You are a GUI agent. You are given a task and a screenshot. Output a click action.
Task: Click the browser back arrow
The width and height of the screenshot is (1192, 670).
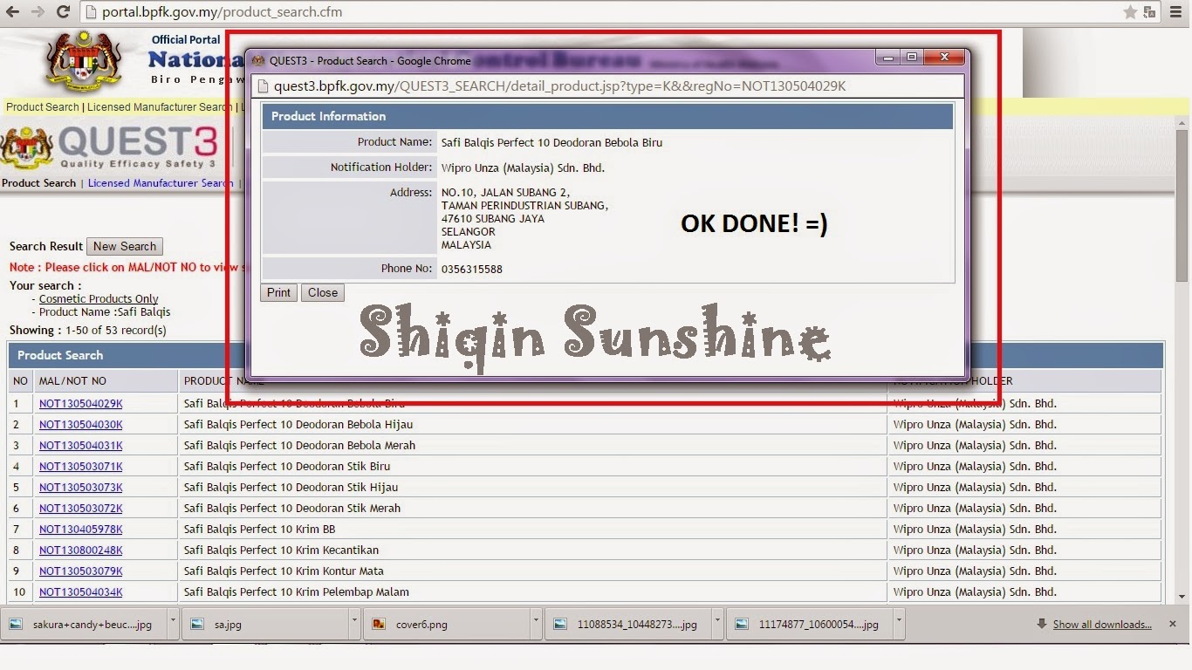(12, 12)
